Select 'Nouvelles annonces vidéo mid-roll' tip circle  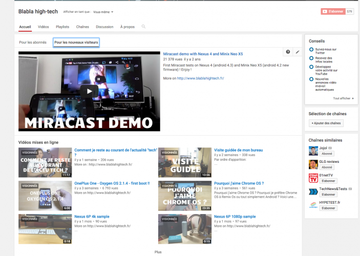click(311, 79)
